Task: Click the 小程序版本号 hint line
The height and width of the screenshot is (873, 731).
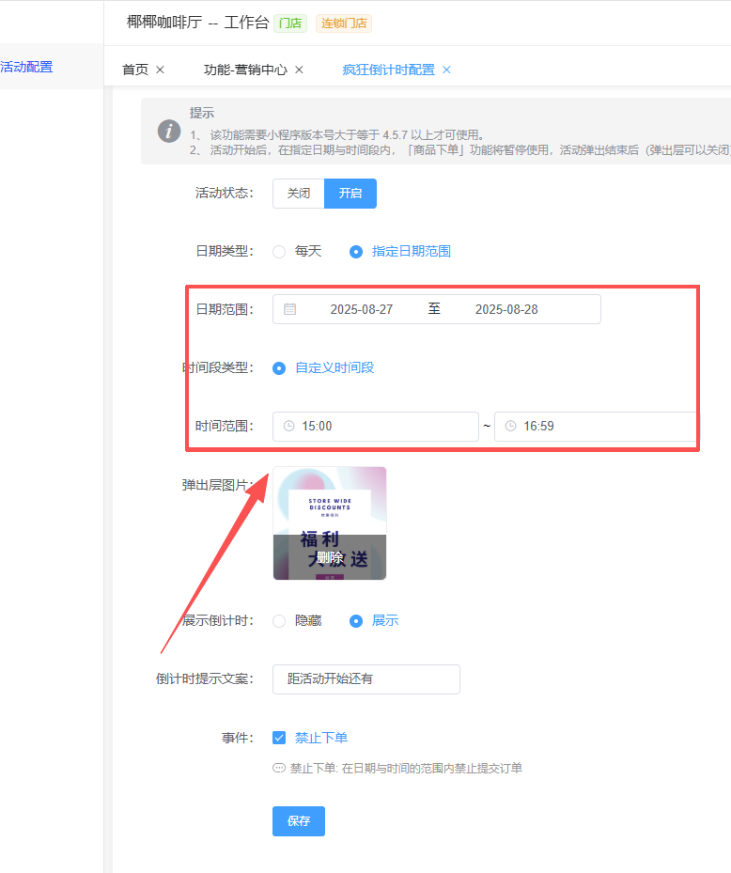Action: pyautogui.click(x=336, y=134)
